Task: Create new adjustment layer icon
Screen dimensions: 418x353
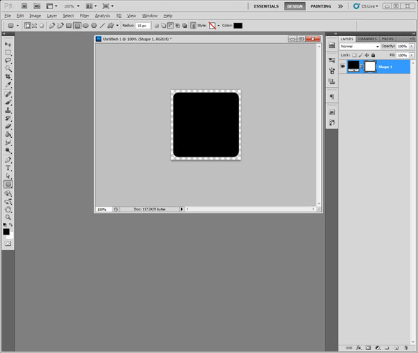Action: click(378, 347)
